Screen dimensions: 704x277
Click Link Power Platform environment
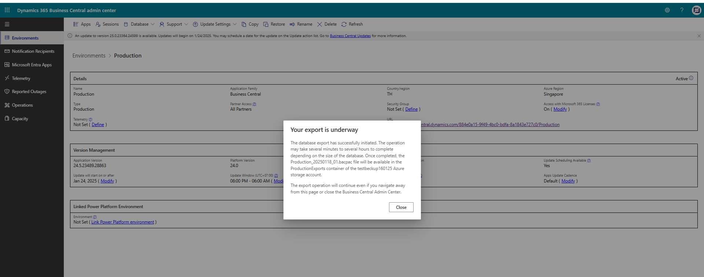click(x=122, y=222)
